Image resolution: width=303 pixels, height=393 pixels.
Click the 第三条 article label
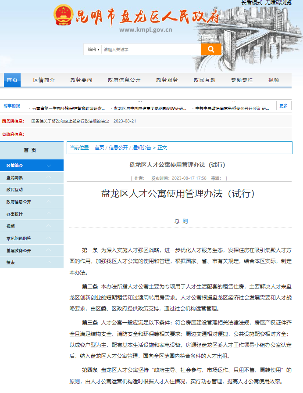pos(90,323)
